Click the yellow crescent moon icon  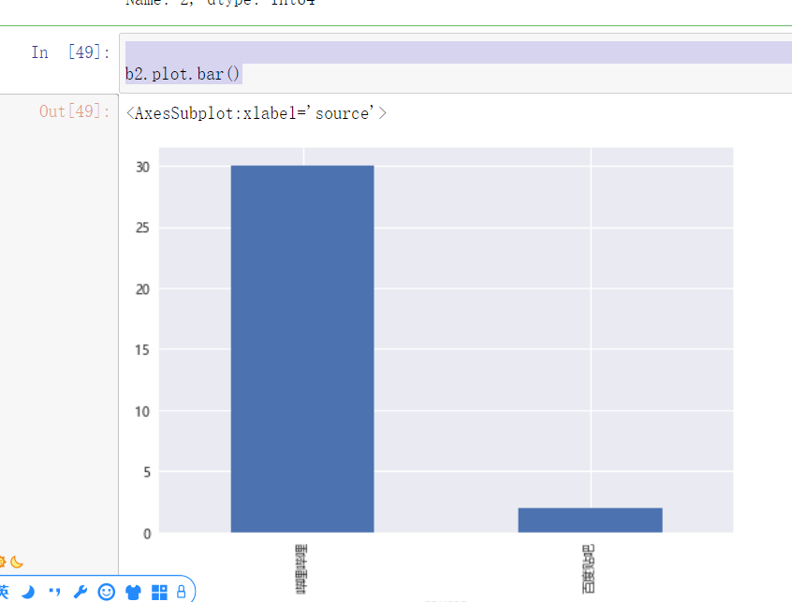tap(17, 562)
